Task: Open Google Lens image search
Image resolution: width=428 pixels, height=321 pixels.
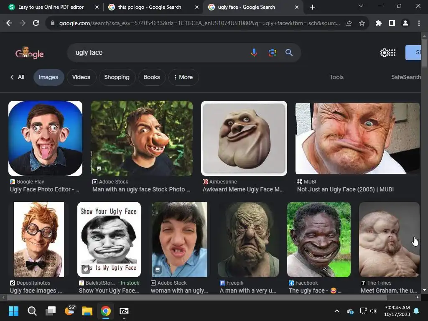Action: click(x=272, y=52)
